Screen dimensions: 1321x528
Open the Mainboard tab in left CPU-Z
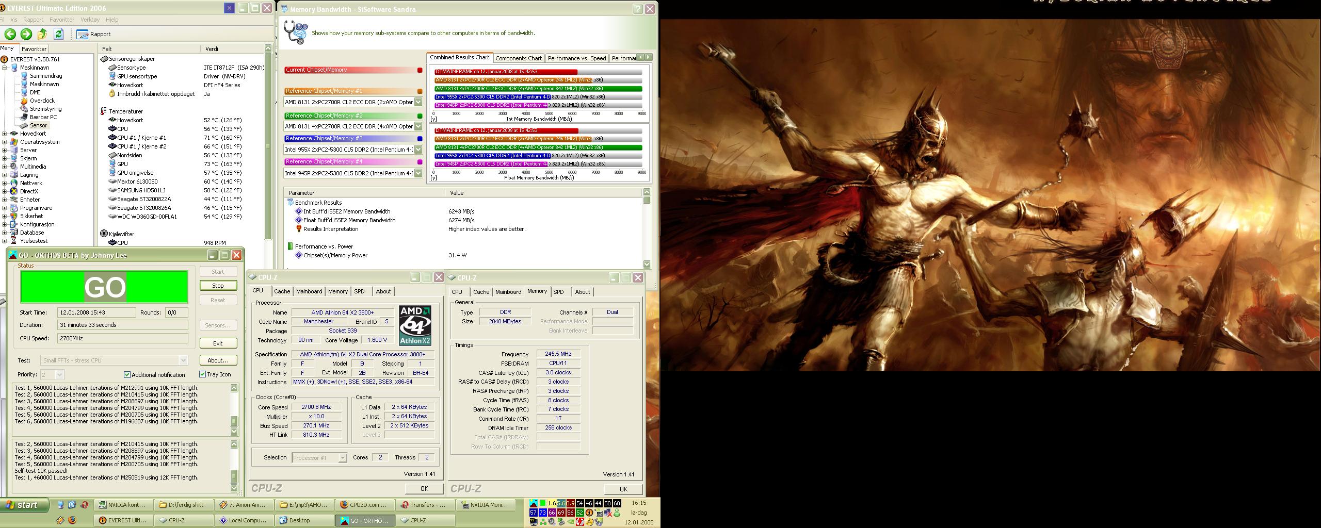309,291
